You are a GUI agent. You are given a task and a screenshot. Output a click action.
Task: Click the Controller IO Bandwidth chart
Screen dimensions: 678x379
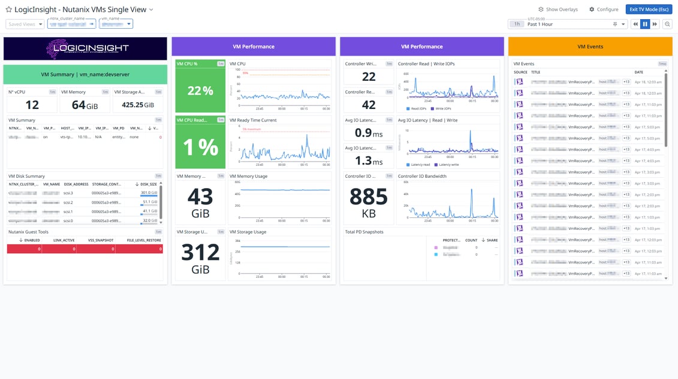448,201
